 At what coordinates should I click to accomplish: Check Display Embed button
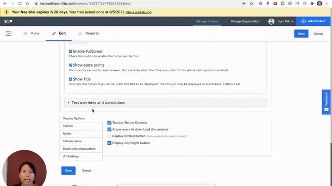tap(109, 136)
